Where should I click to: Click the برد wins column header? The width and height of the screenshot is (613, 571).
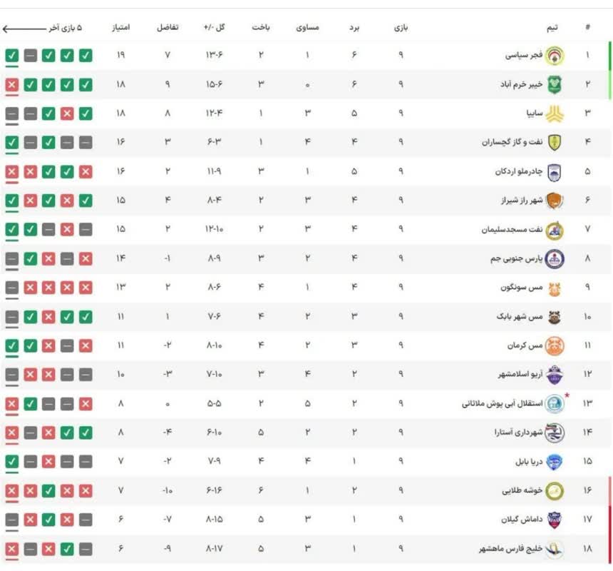[354, 27]
